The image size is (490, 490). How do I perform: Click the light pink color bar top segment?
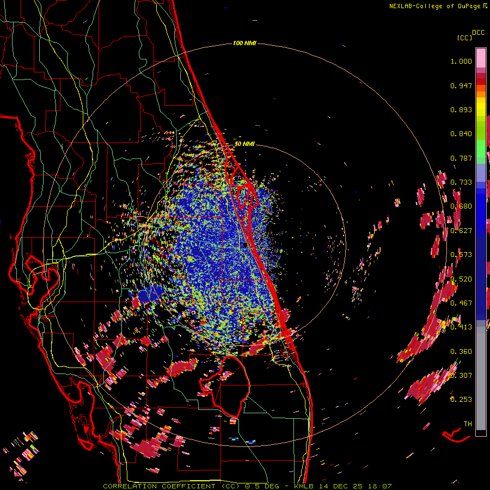click(481, 58)
